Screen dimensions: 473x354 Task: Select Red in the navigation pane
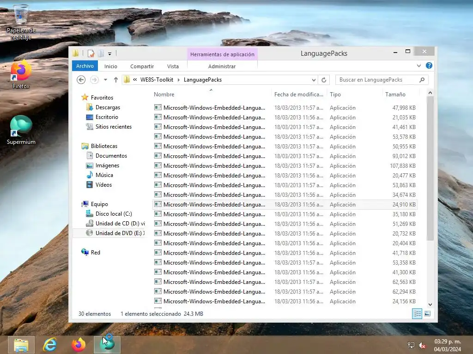(x=95, y=253)
